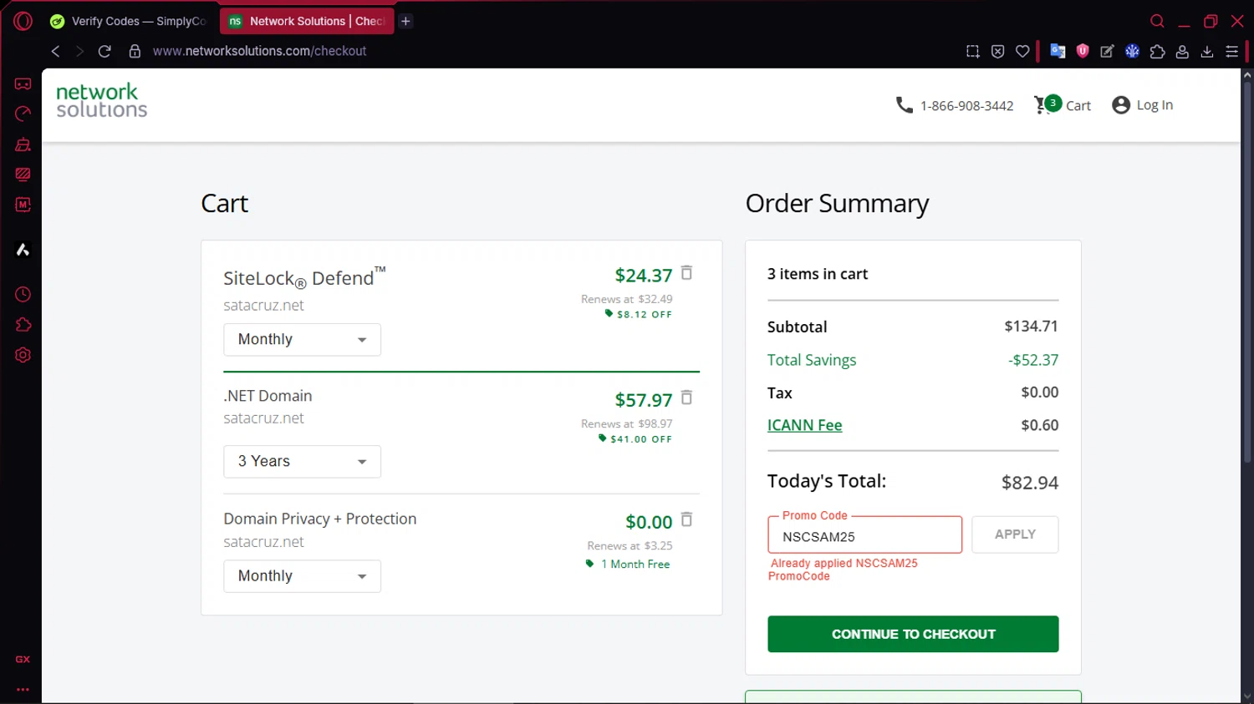Click the 1-866-908-3442 phone number
Screen dimensions: 1254x704
pyautogui.click(x=955, y=105)
